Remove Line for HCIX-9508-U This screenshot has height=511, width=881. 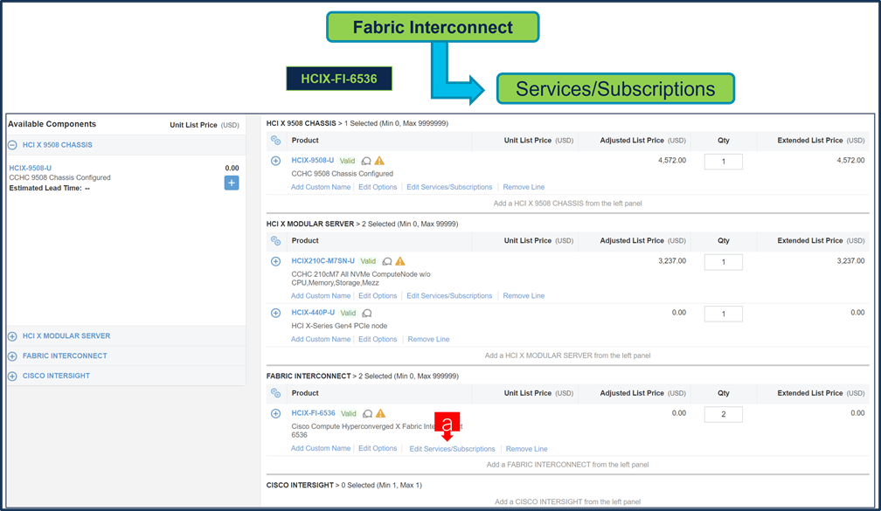coord(524,187)
